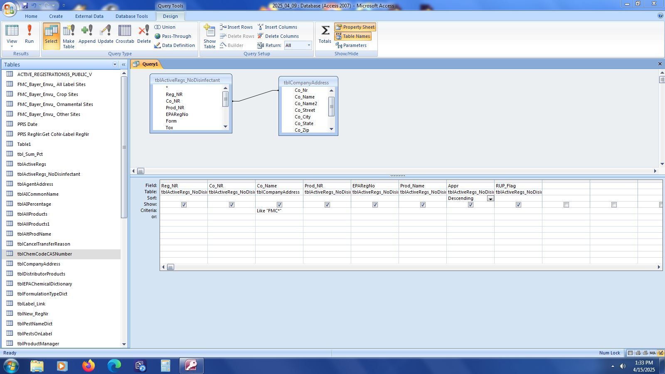Screen dimensions: 665x374
Task: Open the Home ribbon tab
Action: point(31,16)
